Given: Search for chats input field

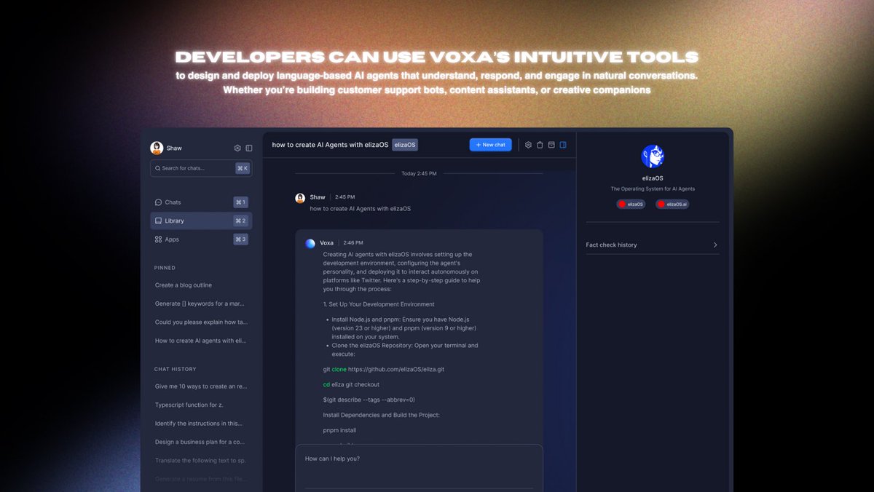Looking at the screenshot, I should tap(201, 168).
